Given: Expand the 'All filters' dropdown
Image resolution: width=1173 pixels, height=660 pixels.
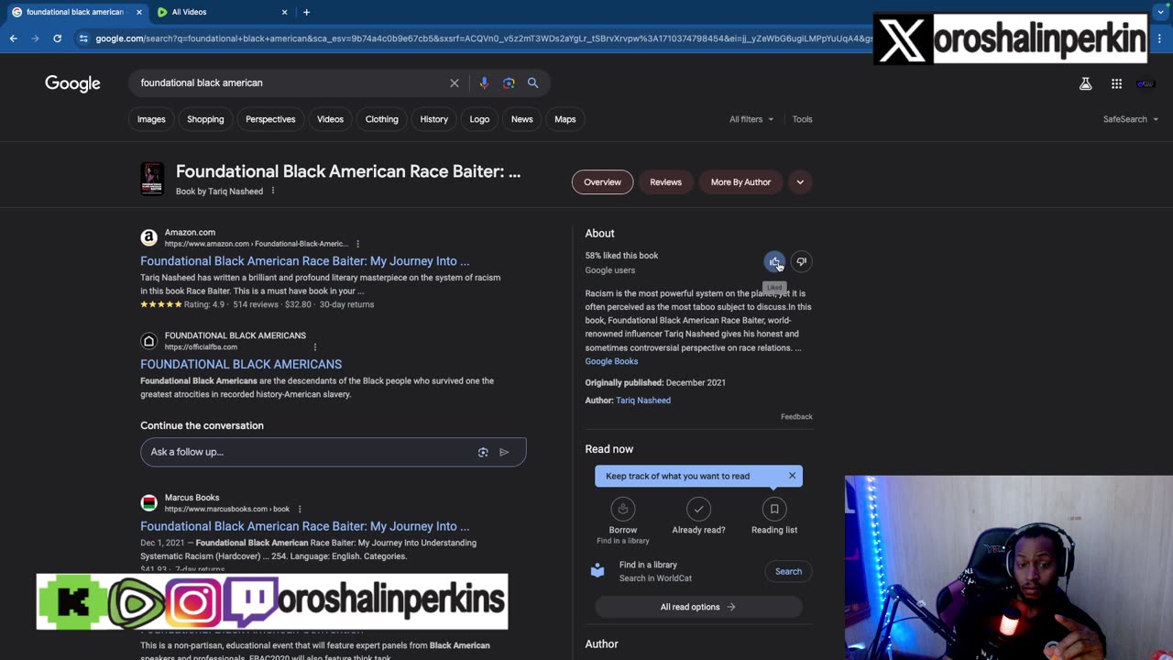Looking at the screenshot, I should (x=751, y=119).
